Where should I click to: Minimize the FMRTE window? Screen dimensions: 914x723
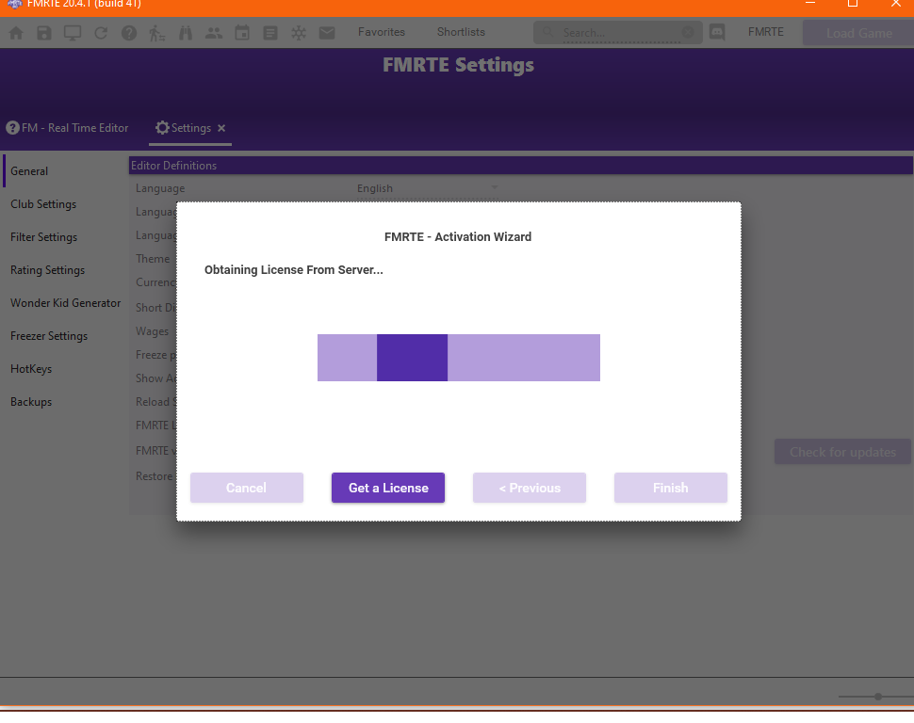[x=810, y=4]
